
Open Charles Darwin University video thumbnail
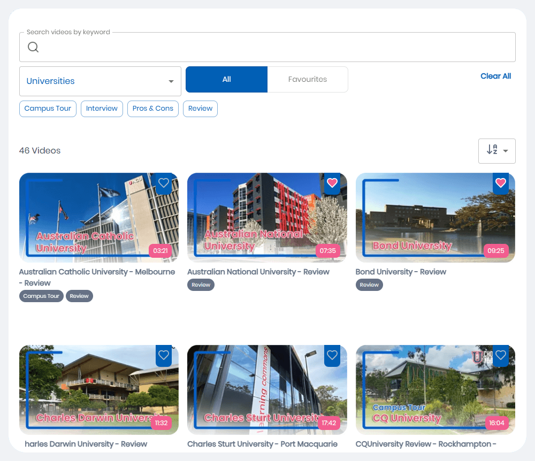pos(99,390)
